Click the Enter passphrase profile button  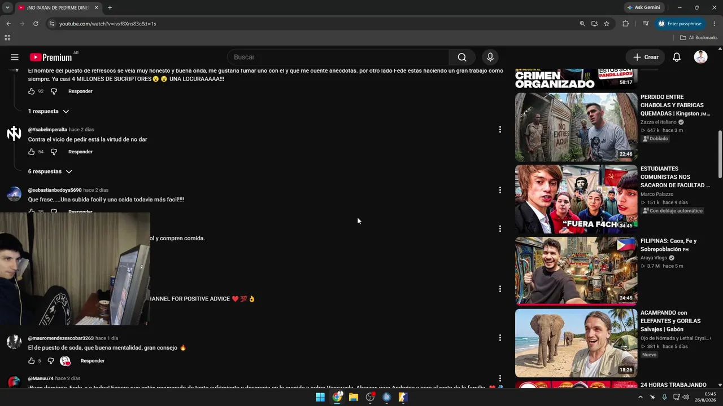tap(680, 24)
